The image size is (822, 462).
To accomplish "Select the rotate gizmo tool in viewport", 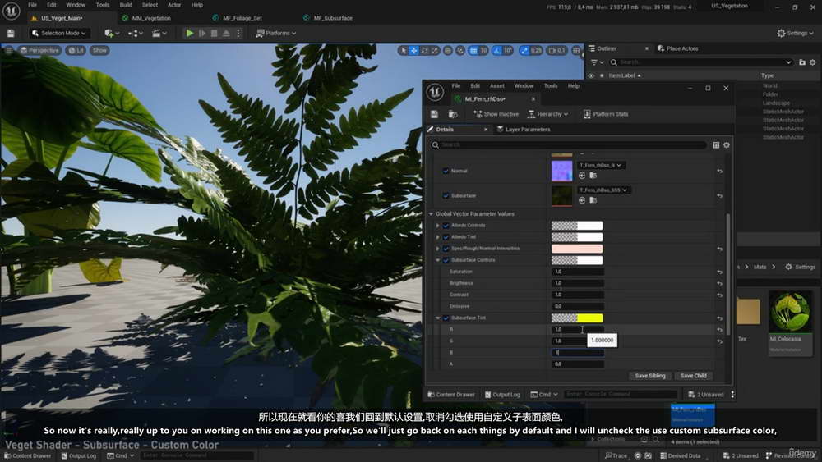I will 425,50.
